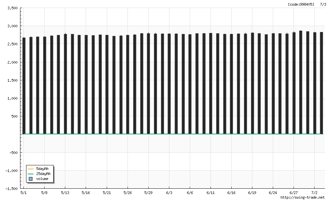
Task: Click the code:998405 label
Action: [x=301, y=4]
